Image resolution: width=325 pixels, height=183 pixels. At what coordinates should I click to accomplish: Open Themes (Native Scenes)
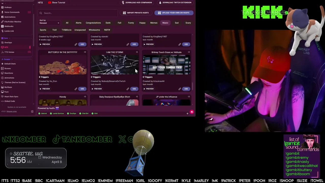[15, 82]
